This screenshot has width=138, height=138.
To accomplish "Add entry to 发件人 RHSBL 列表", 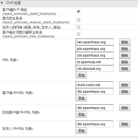I will click(x=81, y=131).
